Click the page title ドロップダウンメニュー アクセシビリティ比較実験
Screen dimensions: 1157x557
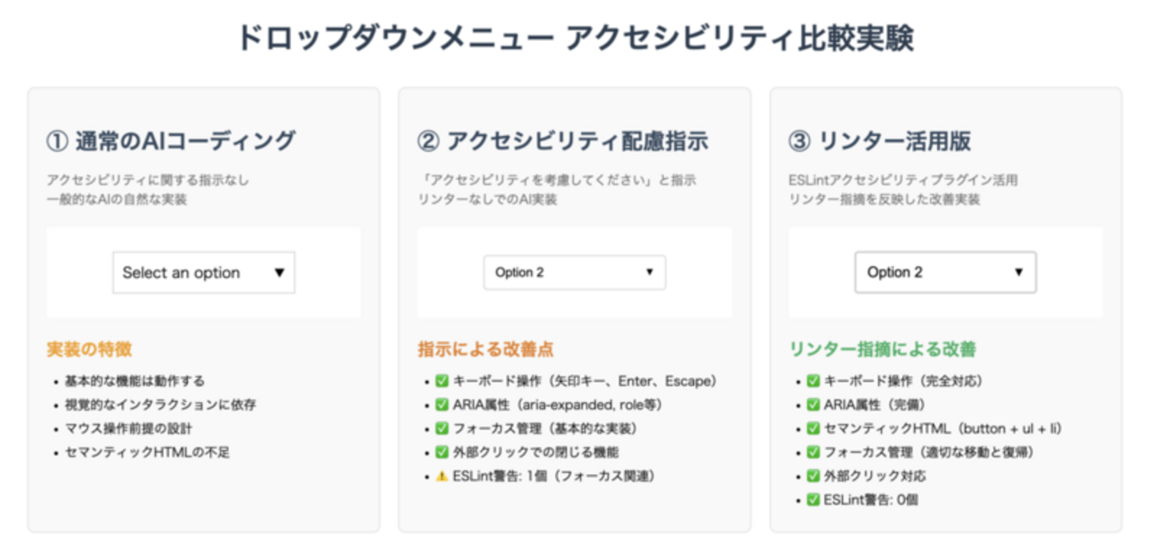pyautogui.click(x=575, y=39)
